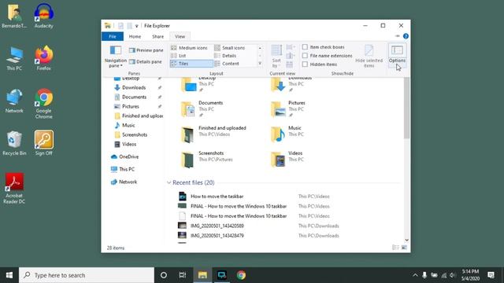Open Sign Off desktop shortcut
The height and width of the screenshot is (283, 504).
[x=44, y=143]
